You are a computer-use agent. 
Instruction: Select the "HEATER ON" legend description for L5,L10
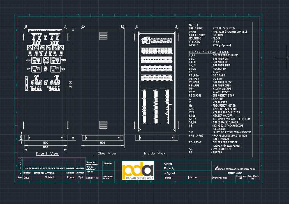219,69
